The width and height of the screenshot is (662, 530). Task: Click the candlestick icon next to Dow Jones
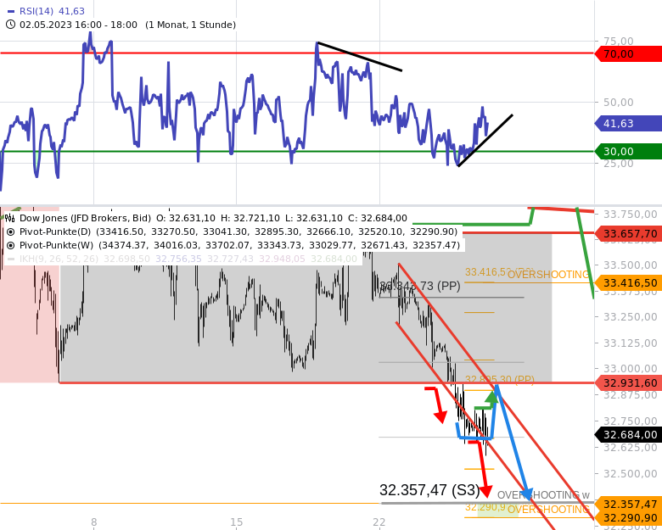point(10,218)
